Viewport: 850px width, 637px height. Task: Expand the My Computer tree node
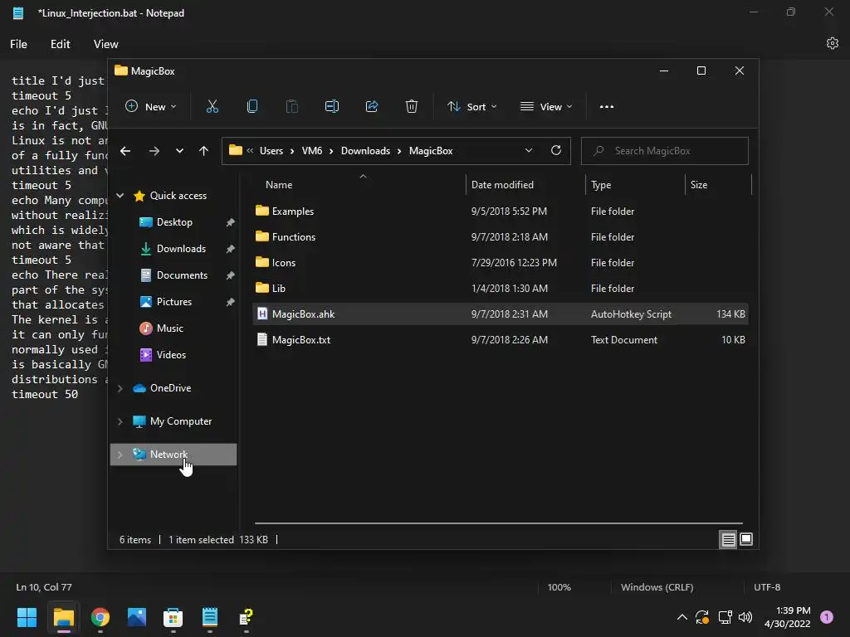(x=120, y=421)
